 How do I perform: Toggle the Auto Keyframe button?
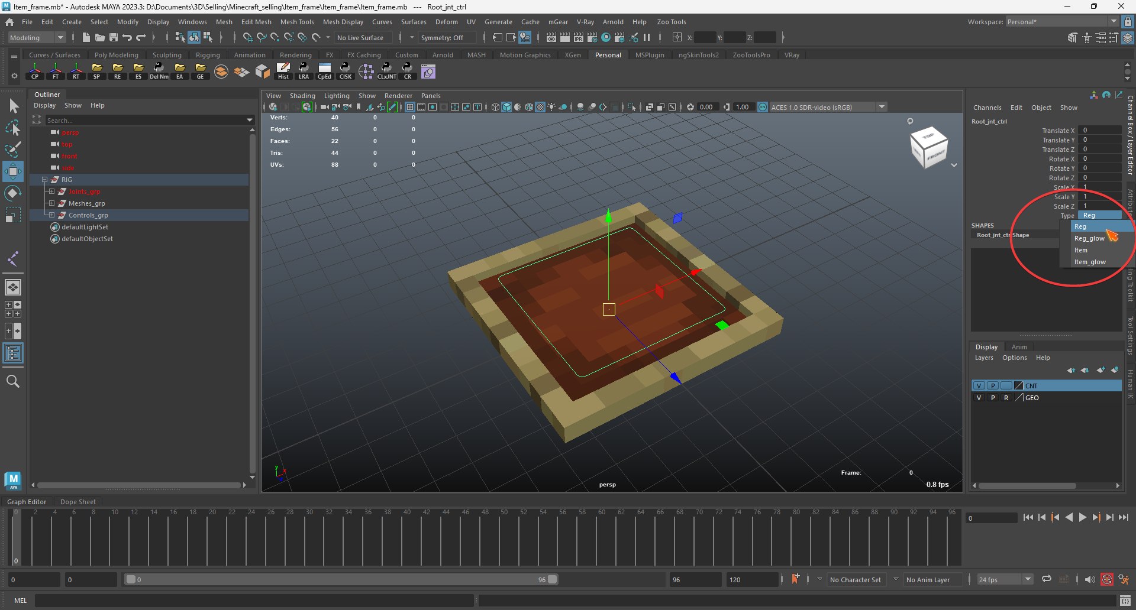tap(1106, 580)
